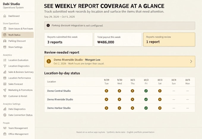
Task: Click the Store Issues & Purchases clipboard icon
Action: click(5, 29)
